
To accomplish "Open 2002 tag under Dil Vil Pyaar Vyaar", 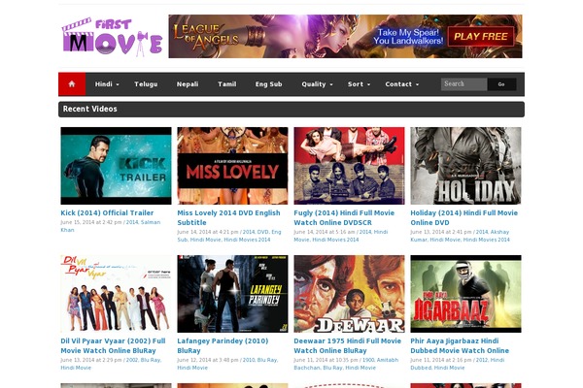I will click(131, 360).
